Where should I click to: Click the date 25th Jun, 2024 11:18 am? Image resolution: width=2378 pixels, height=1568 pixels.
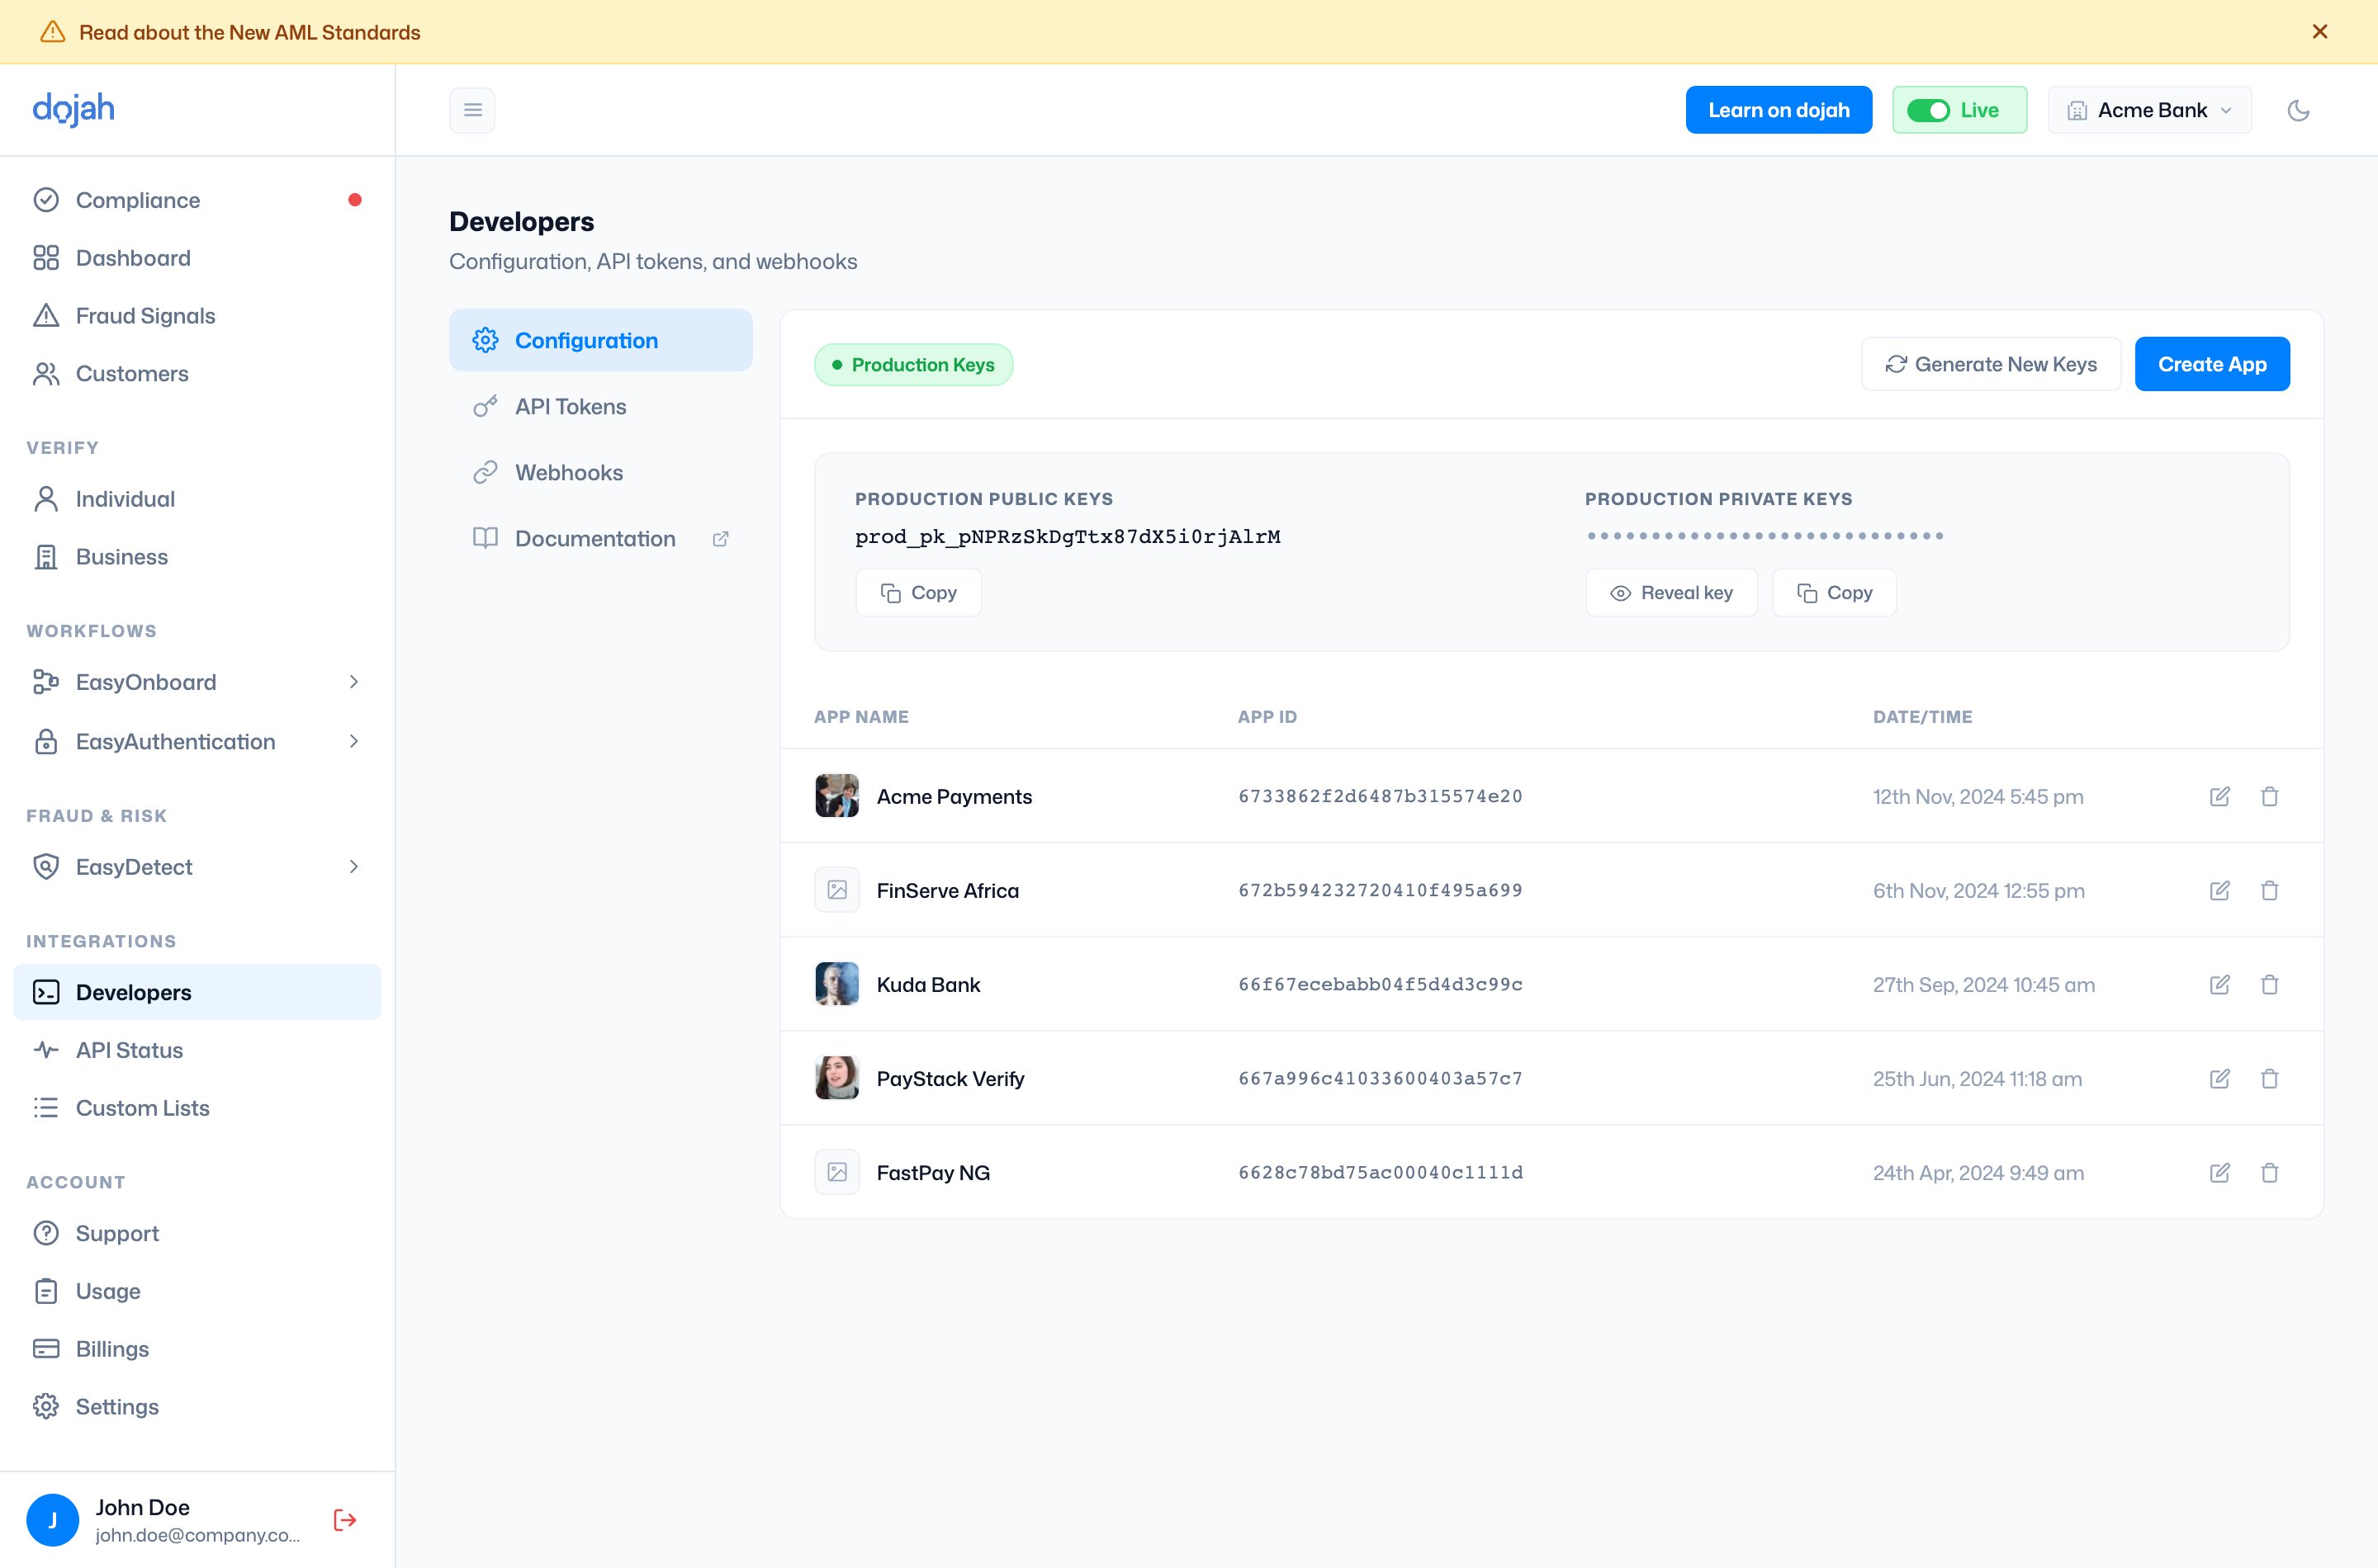[1978, 1079]
